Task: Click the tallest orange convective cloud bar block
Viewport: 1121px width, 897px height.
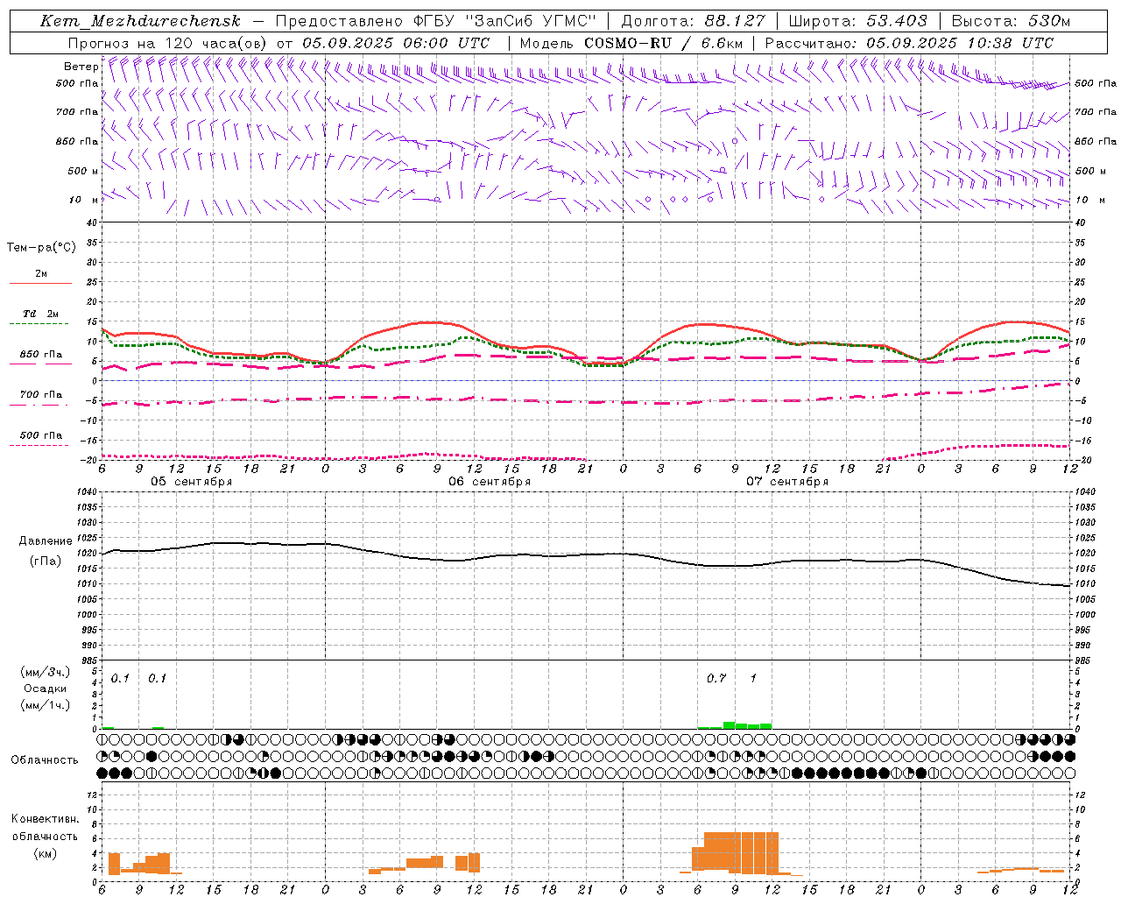Action: pos(741,852)
